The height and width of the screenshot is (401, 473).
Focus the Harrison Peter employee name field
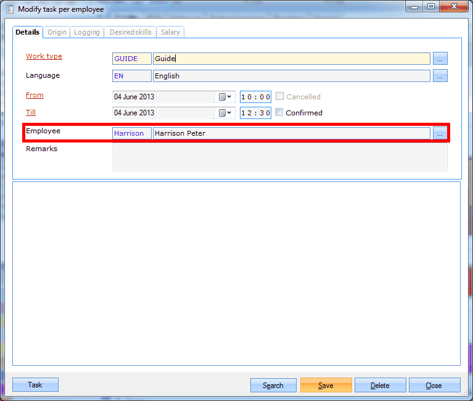[x=292, y=133]
